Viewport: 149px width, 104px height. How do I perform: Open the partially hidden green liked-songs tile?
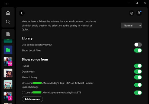click(8, 41)
